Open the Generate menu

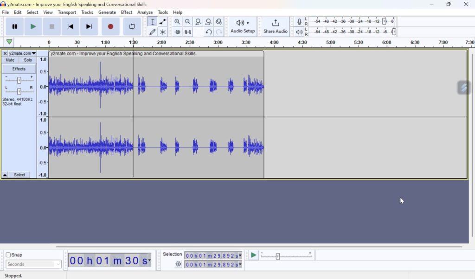[107, 12]
